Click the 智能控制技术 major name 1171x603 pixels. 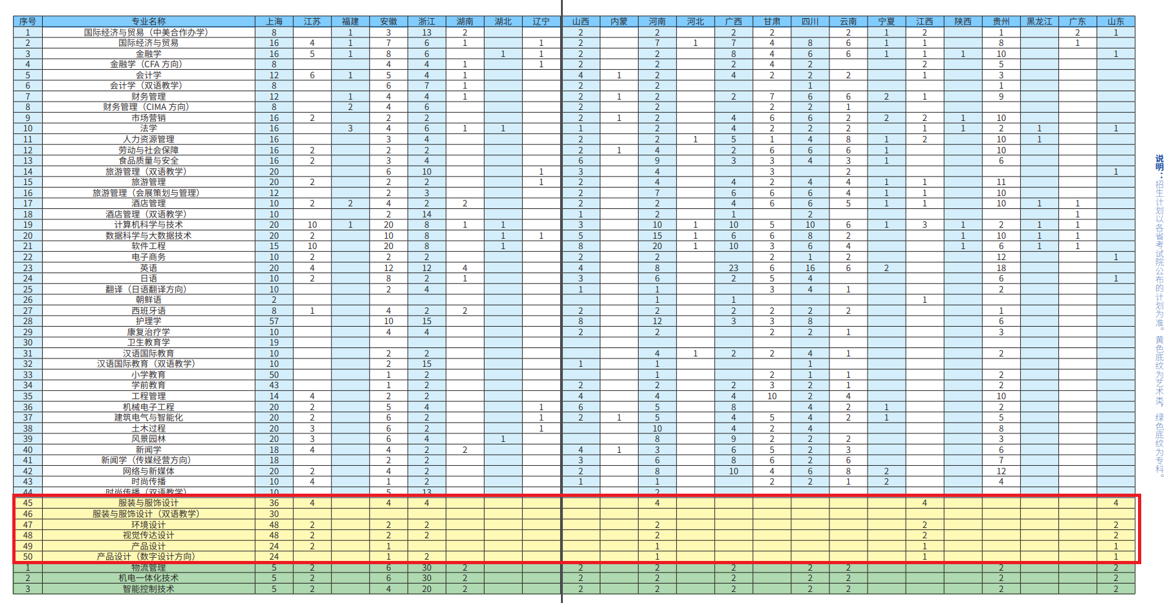149,589
